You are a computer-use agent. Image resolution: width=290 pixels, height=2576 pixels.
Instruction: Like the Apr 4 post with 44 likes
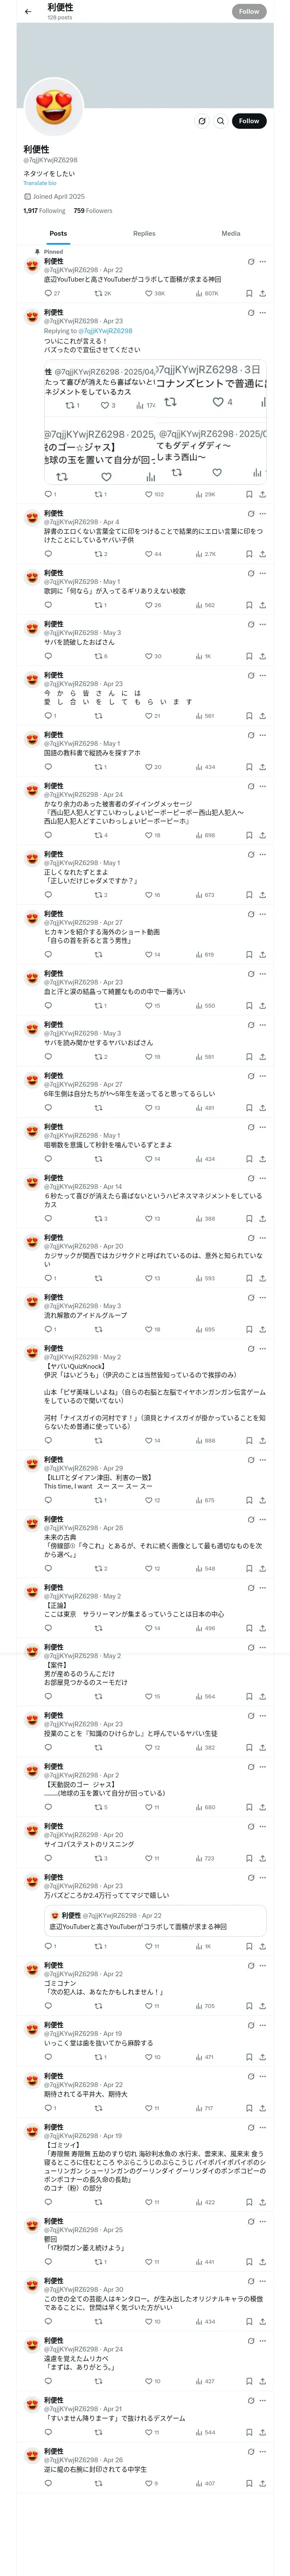click(148, 554)
